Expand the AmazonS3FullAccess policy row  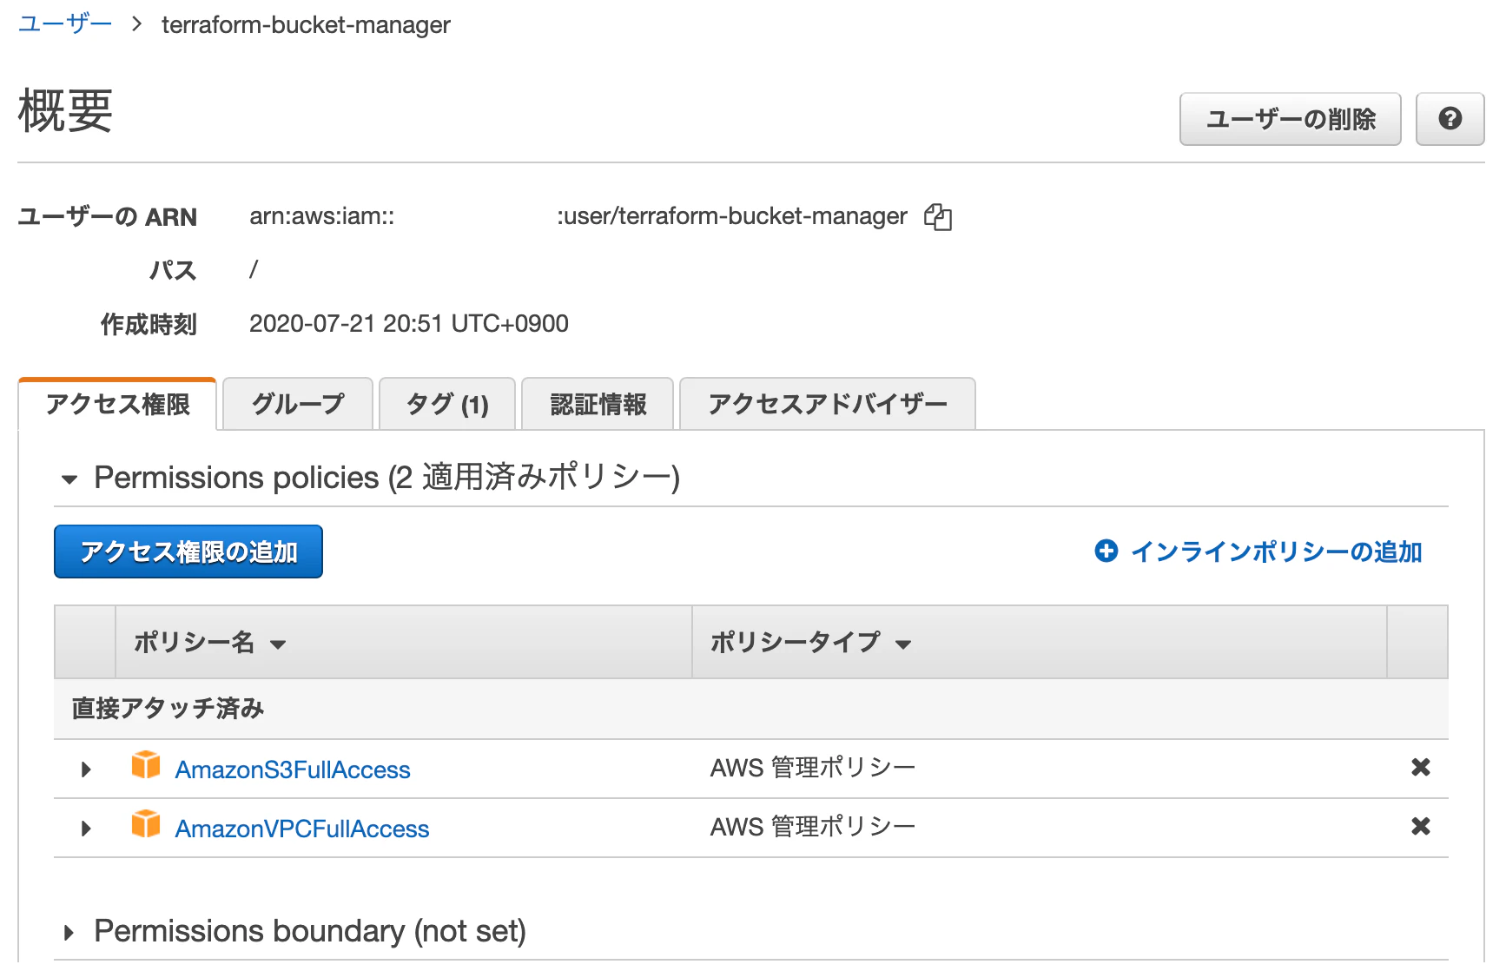[86, 770]
